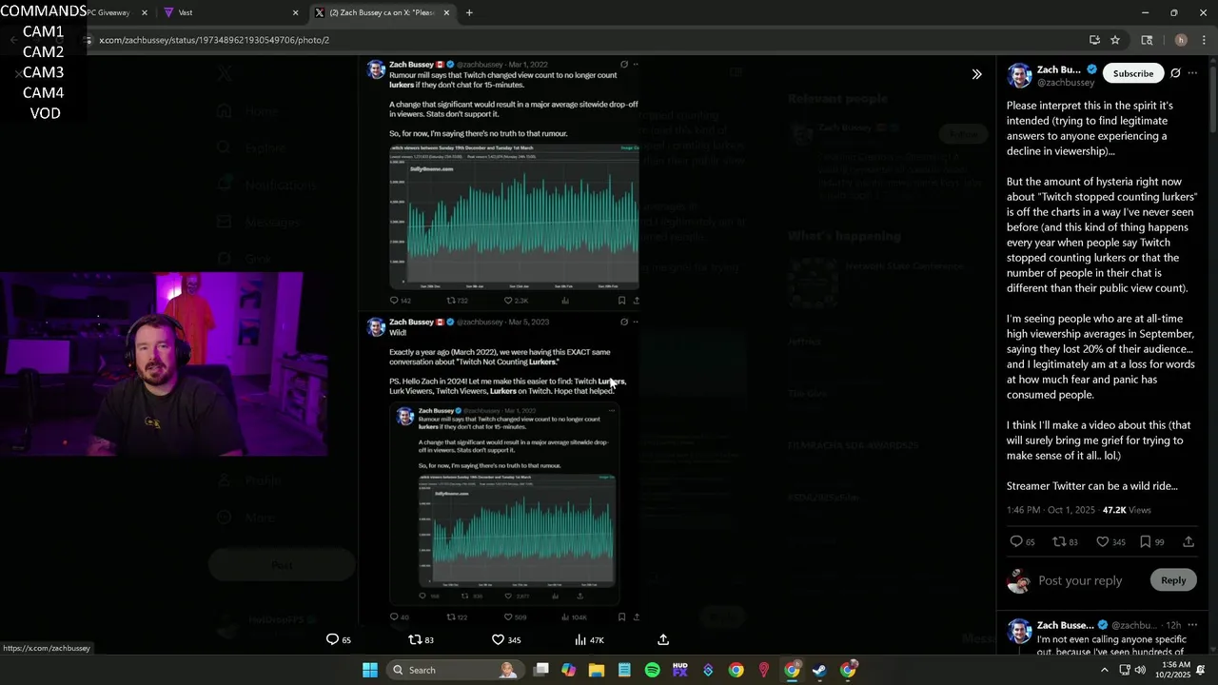Image resolution: width=1218 pixels, height=685 pixels.
Task: Launch HUD FX from the taskbar
Action: tap(679, 670)
